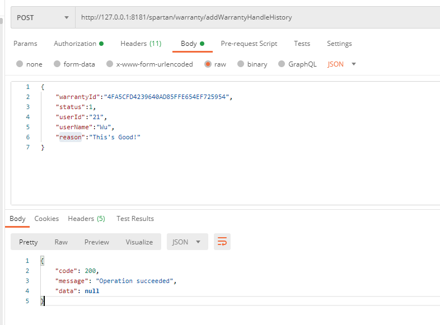Click the Visualize response view button
The width and height of the screenshot is (440, 325).
tap(139, 242)
